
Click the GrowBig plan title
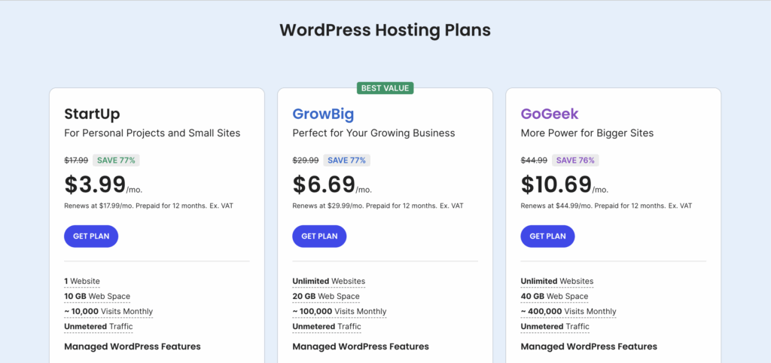tap(323, 114)
